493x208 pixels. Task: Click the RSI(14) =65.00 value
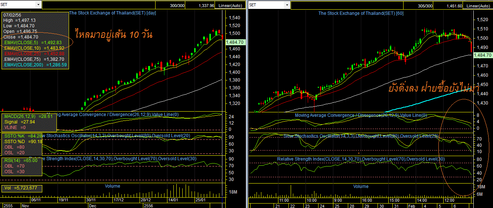click(21, 161)
